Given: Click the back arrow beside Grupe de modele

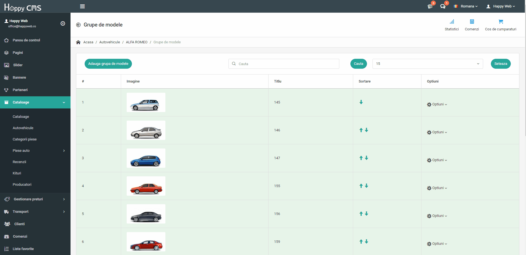Looking at the screenshot, I should [x=78, y=25].
